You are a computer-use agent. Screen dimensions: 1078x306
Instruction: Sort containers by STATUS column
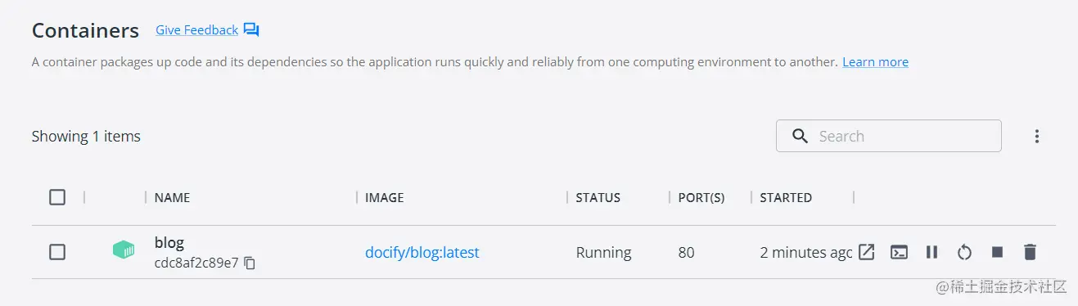[x=598, y=197]
